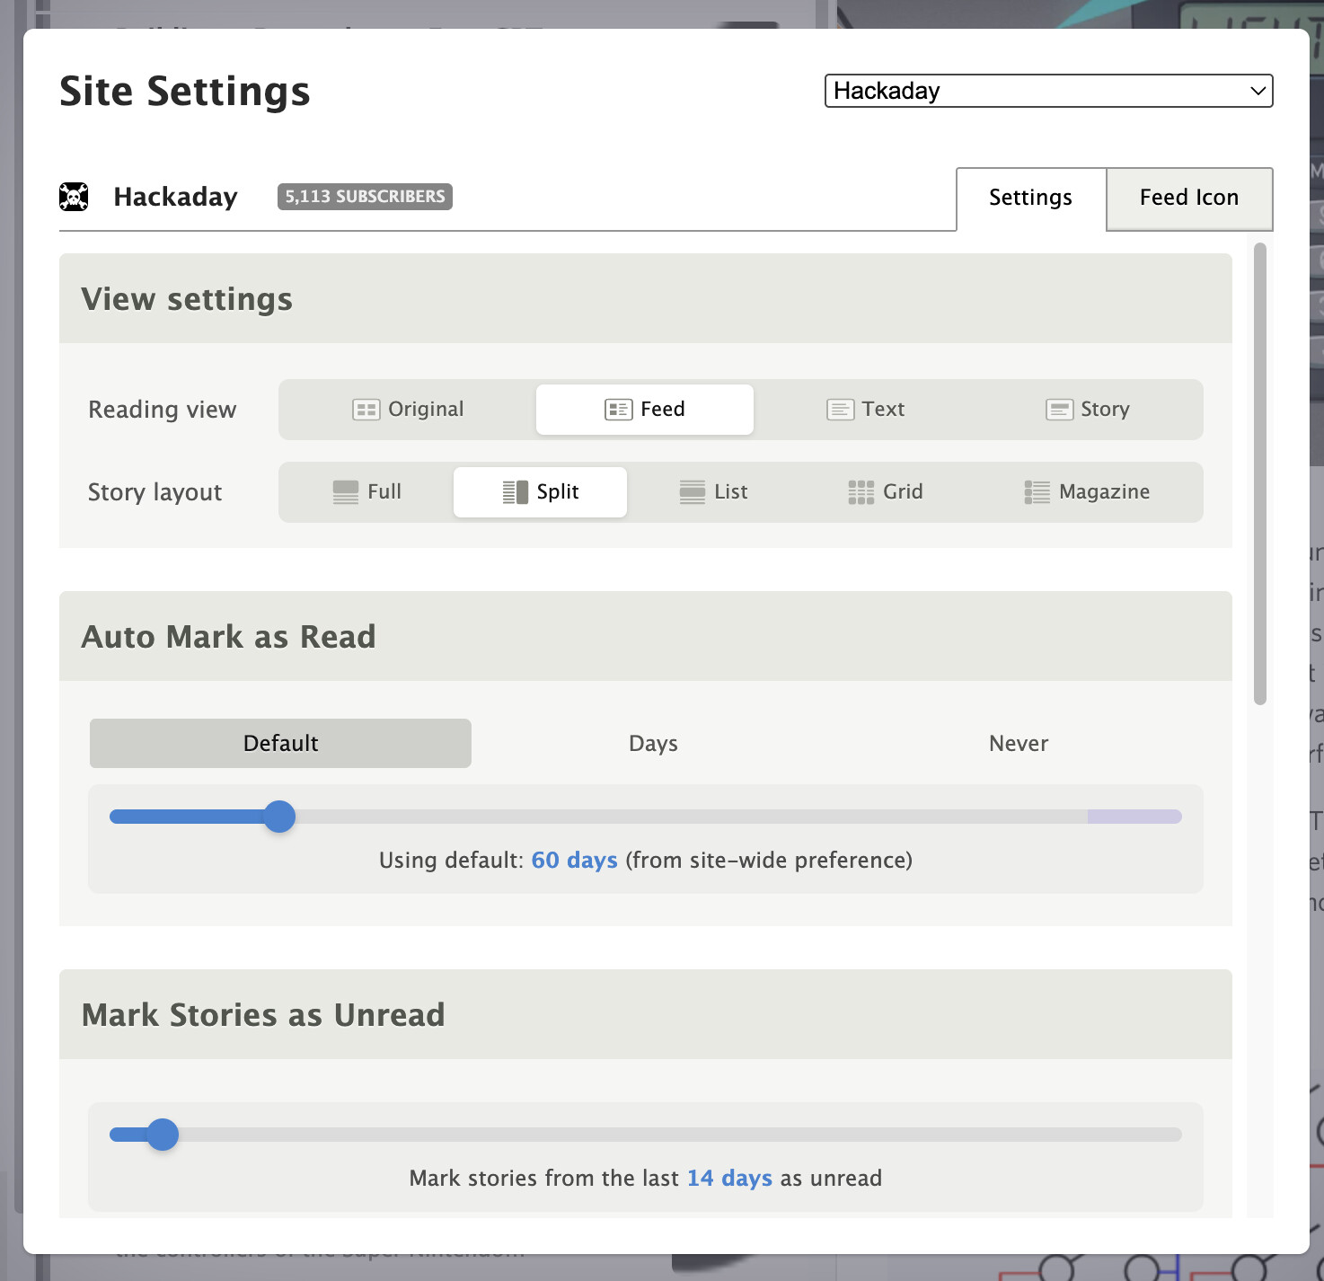
Task: Switch story layout to Full icon
Action: pyautogui.click(x=345, y=492)
